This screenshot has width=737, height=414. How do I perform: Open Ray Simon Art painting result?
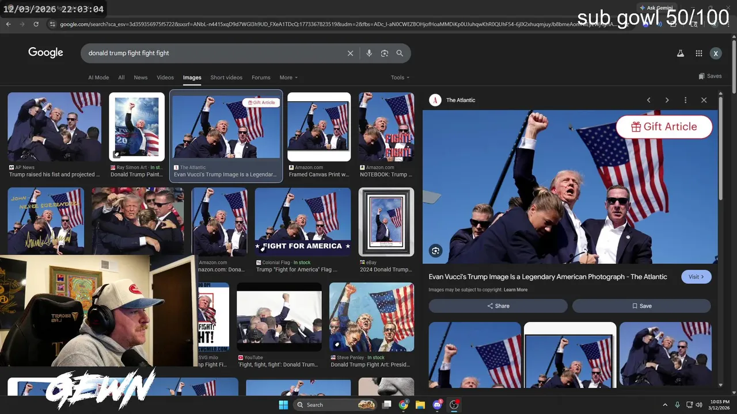click(136, 127)
